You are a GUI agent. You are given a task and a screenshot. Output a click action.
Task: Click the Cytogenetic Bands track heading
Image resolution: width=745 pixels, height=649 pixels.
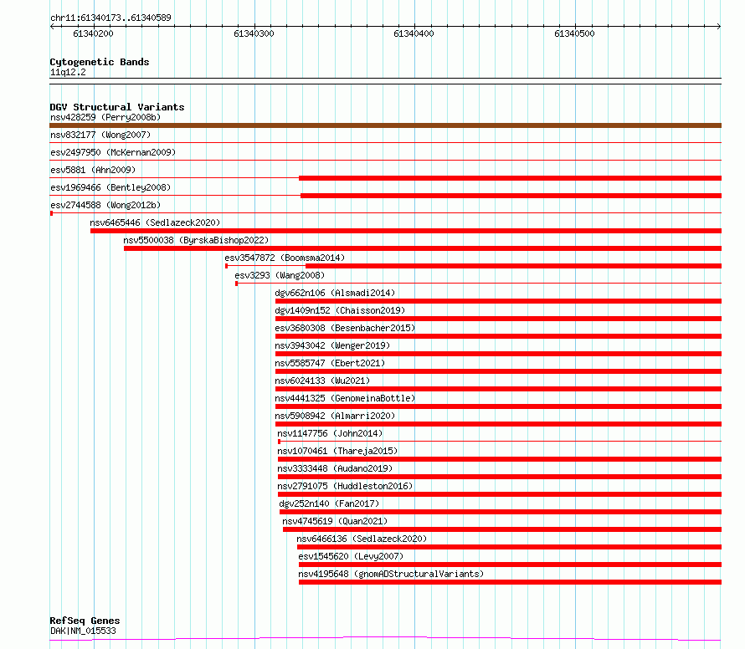[x=100, y=62]
